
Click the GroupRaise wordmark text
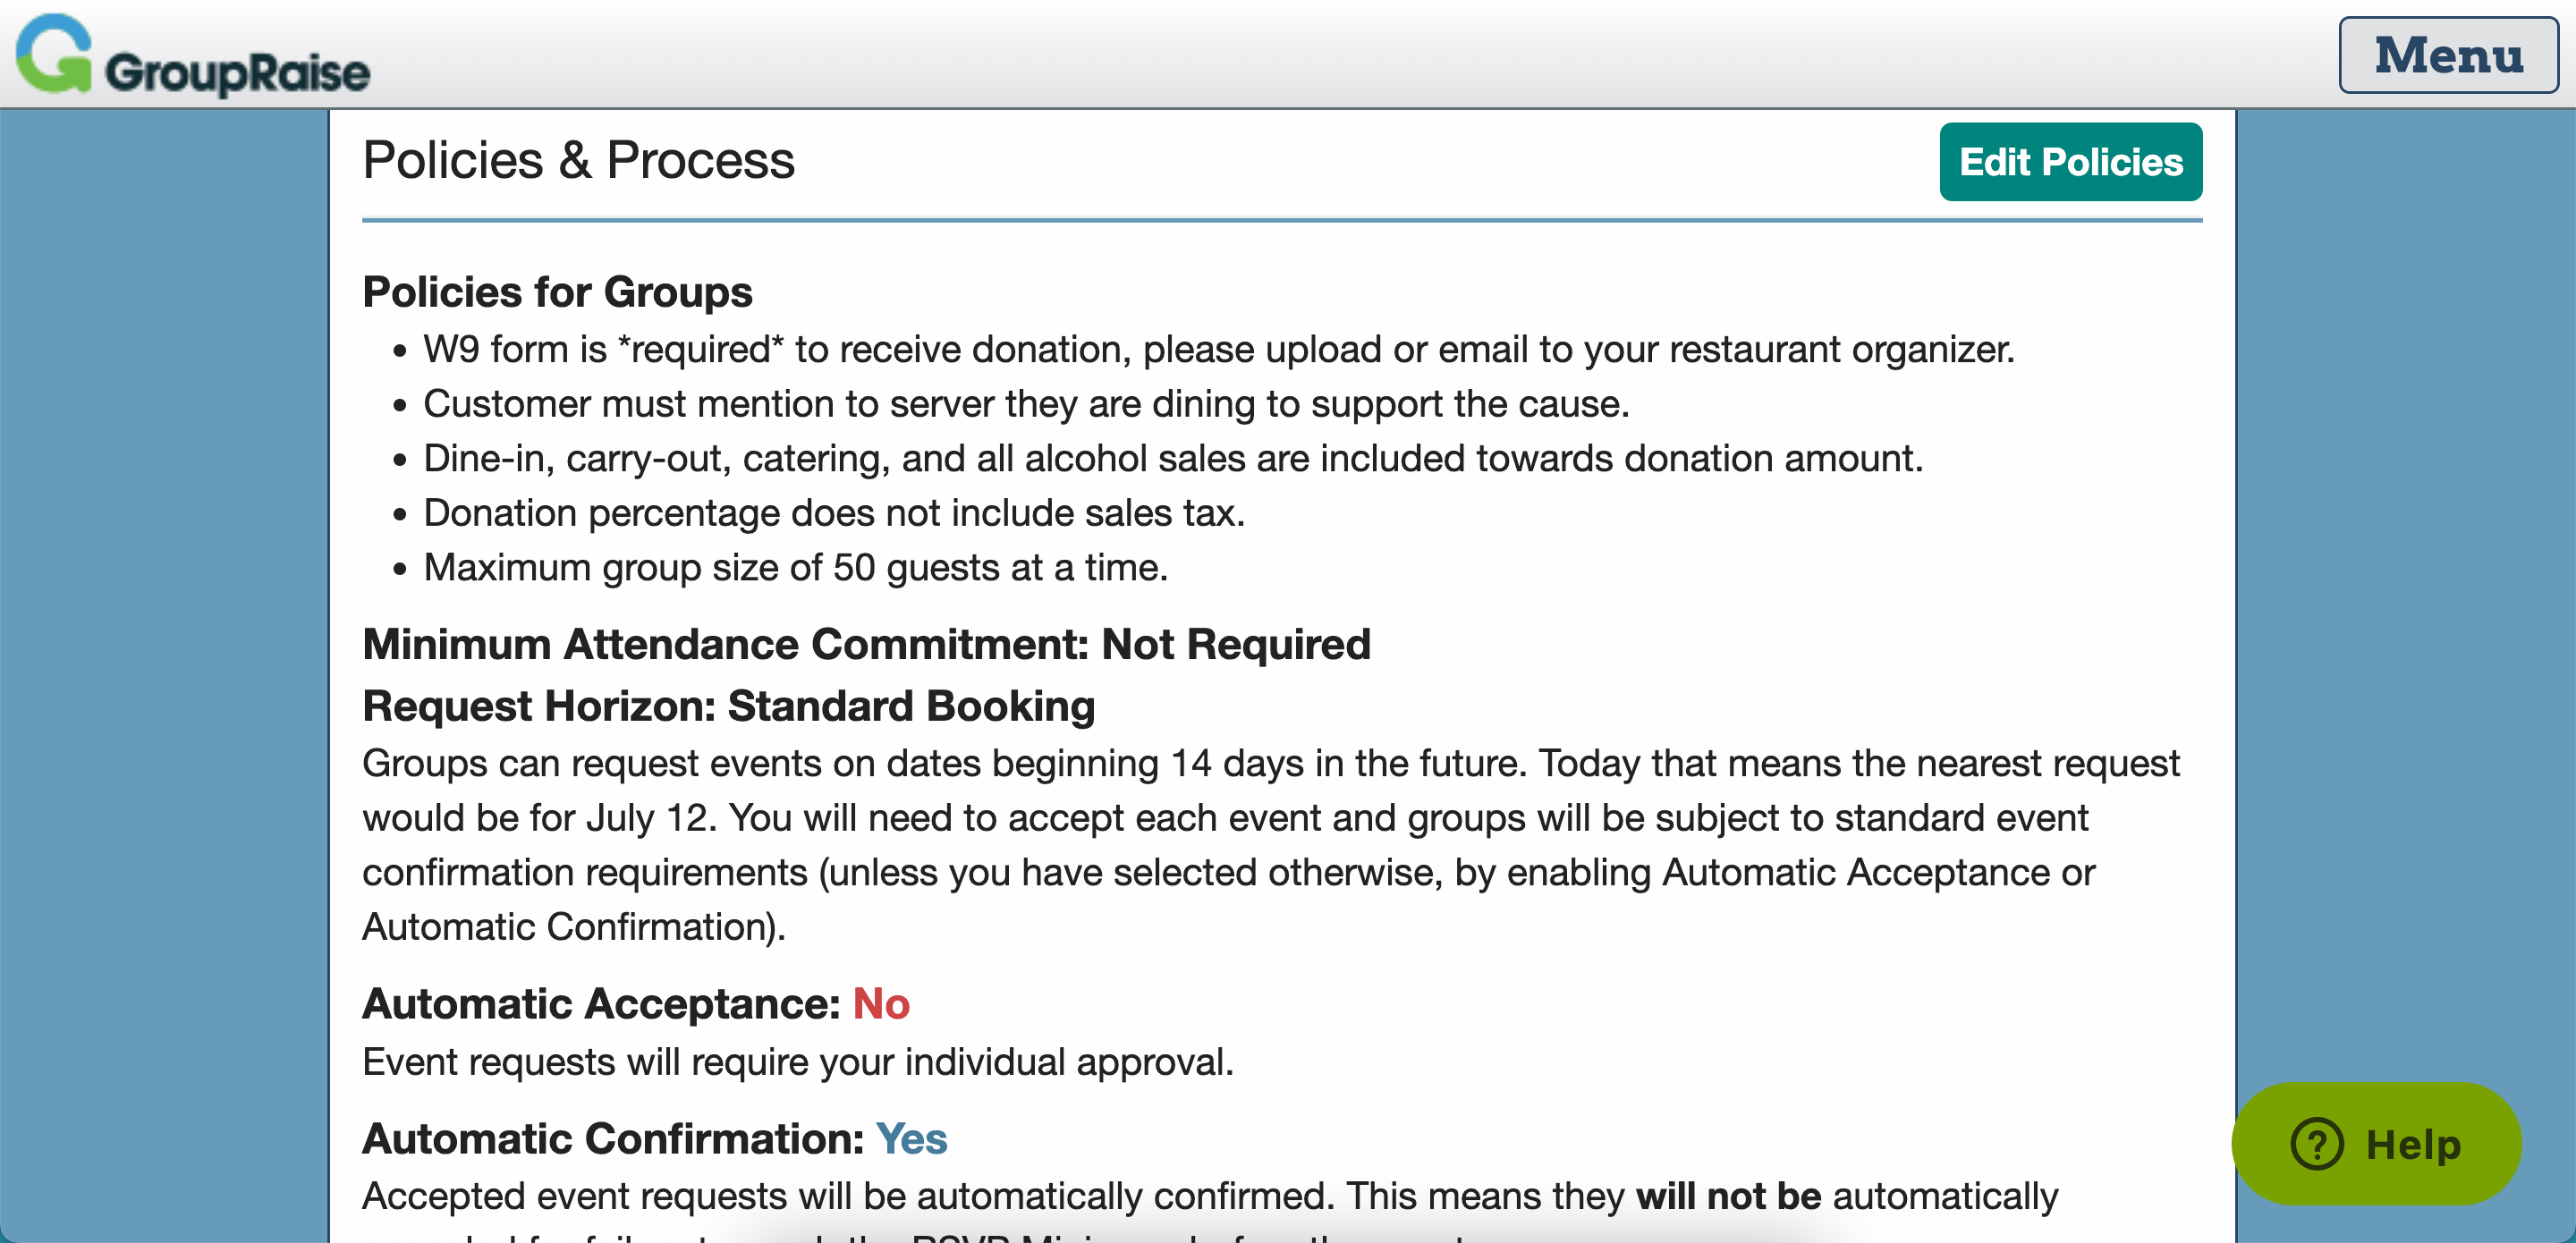coord(237,73)
